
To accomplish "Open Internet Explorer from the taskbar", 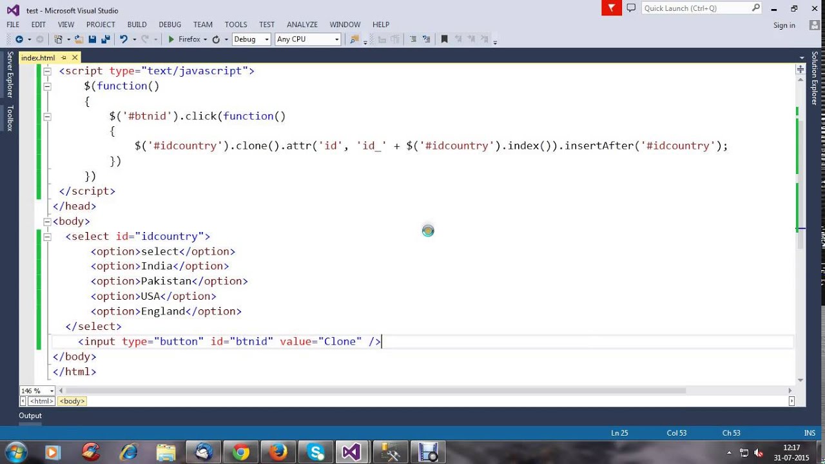I will 129,452.
